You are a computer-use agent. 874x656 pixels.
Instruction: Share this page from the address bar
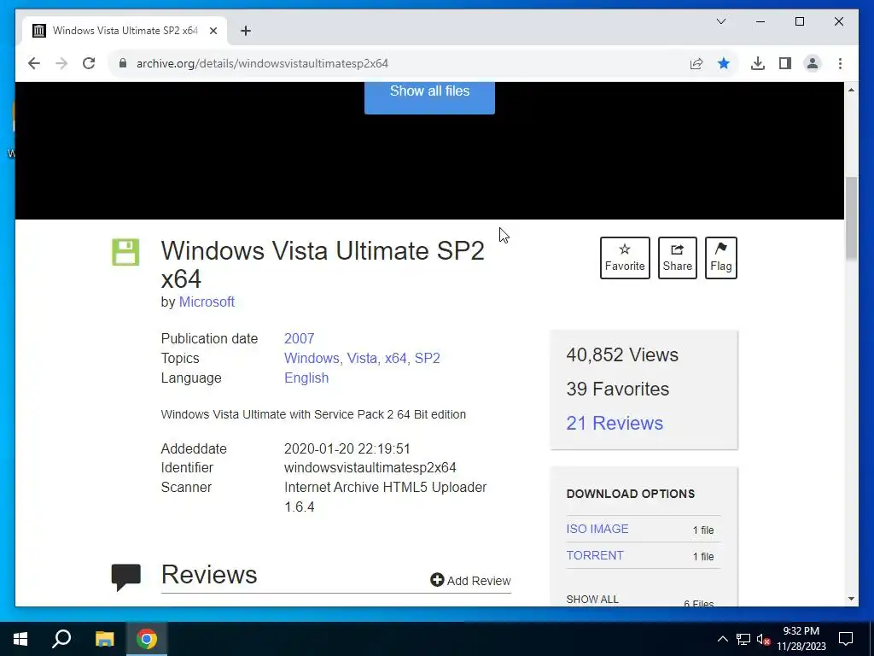pos(696,63)
